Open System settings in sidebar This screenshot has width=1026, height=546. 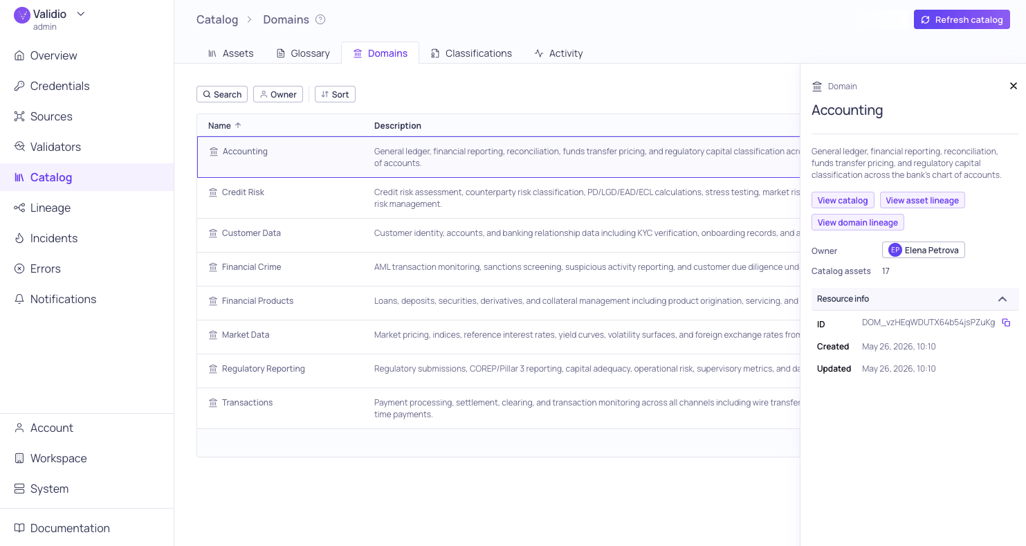86,489
